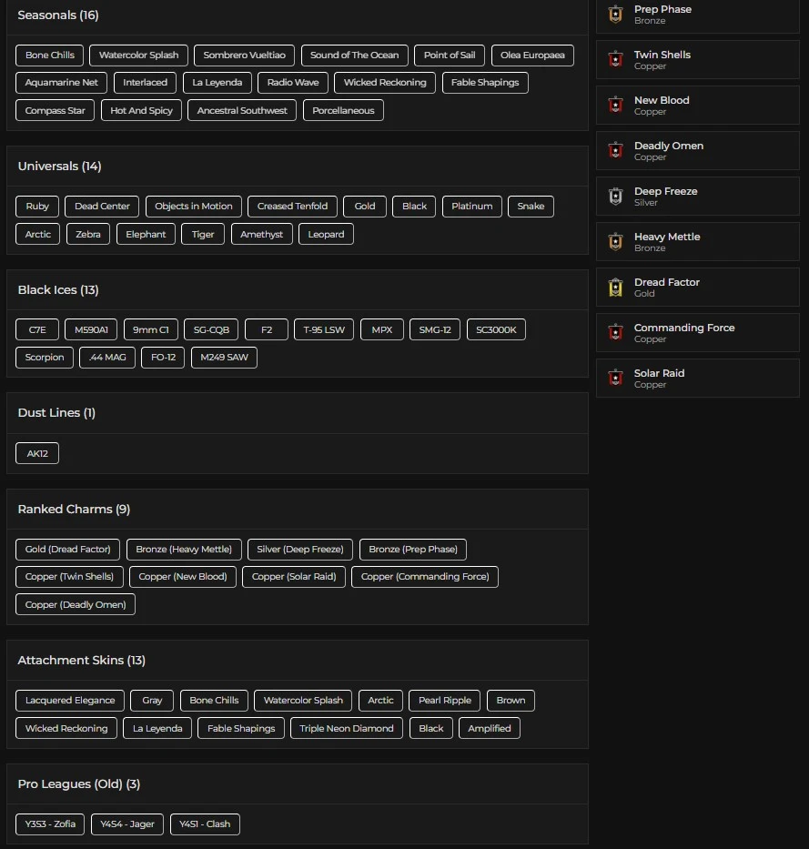Image resolution: width=809 pixels, height=849 pixels.
Task: Click the Black Ices (13) section header
Action: pos(58,290)
